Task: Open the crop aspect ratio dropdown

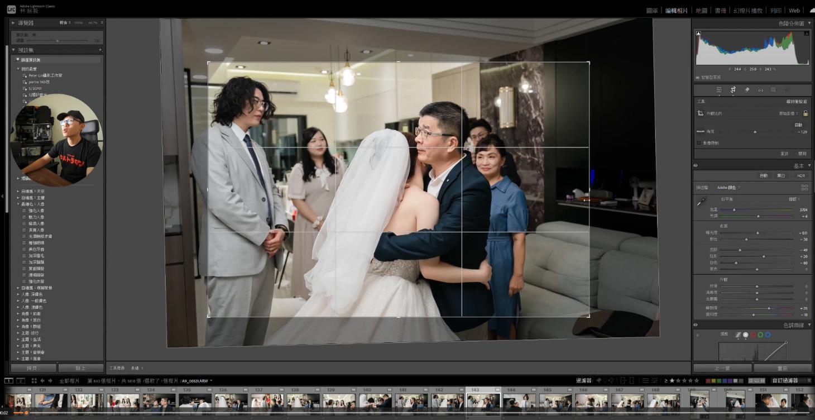Action: (x=789, y=113)
